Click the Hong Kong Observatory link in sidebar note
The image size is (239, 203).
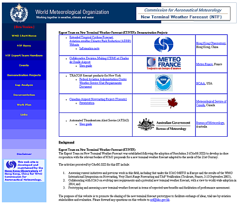21,171
